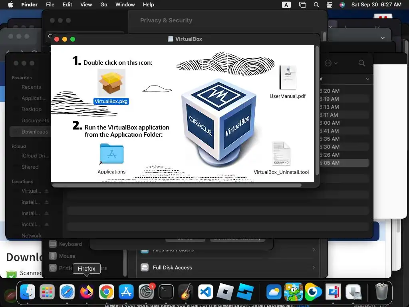The image size is (409, 307).
Task: Open the Finder menu
Action: tap(29, 5)
